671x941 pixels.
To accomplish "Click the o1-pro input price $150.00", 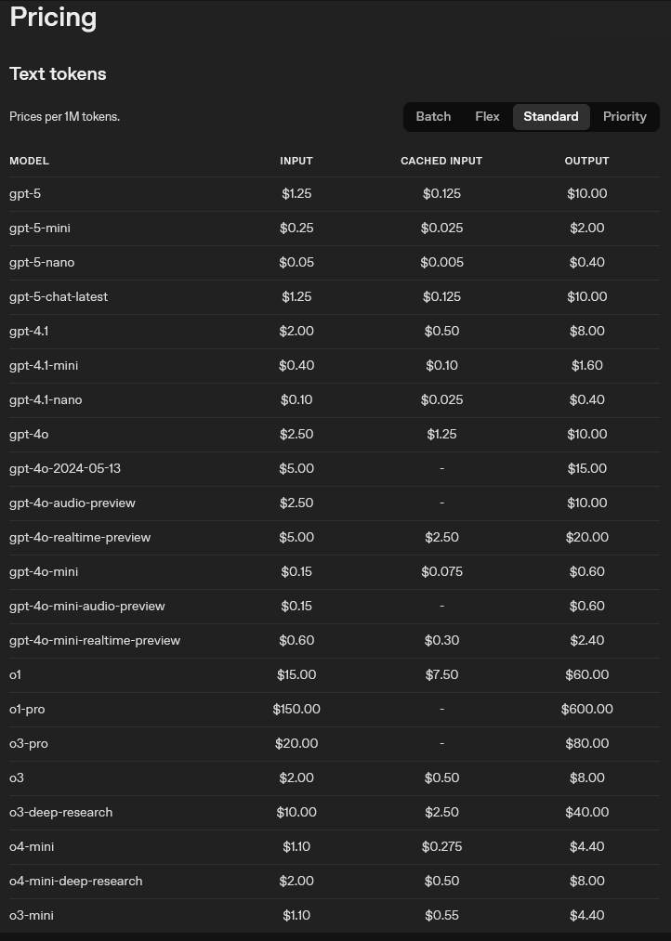I will pos(296,709).
